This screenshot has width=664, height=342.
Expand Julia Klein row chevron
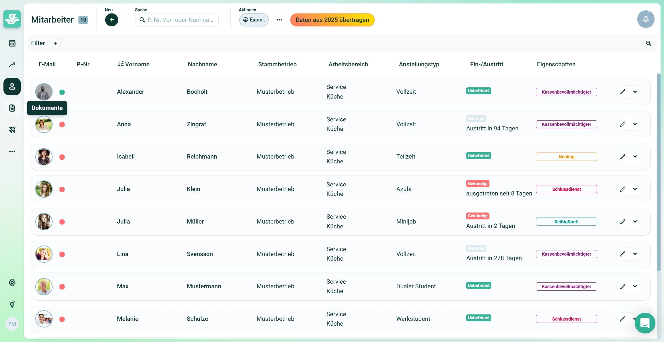[x=635, y=189]
